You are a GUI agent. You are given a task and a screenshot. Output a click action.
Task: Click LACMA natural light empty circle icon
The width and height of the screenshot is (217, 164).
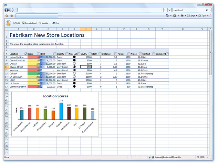click(74, 64)
